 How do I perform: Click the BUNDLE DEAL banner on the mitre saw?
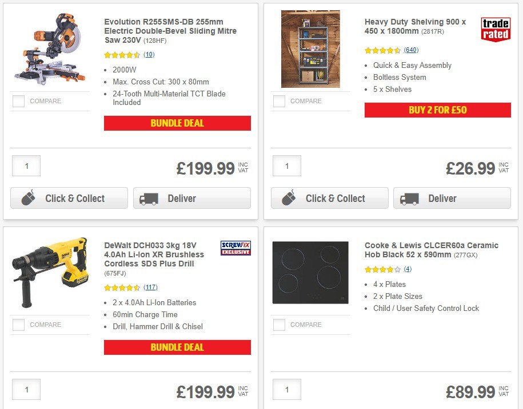pos(177,123)
